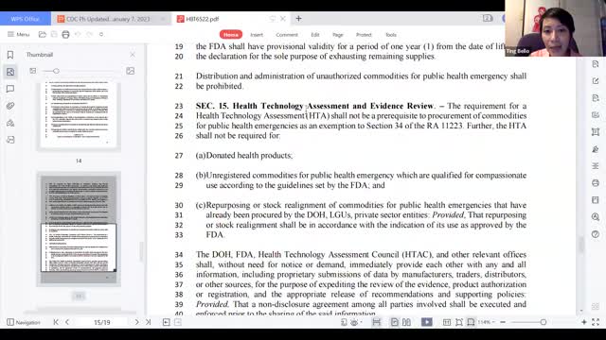
Task: Go to previous page arrow
Action: pos(67,322)
